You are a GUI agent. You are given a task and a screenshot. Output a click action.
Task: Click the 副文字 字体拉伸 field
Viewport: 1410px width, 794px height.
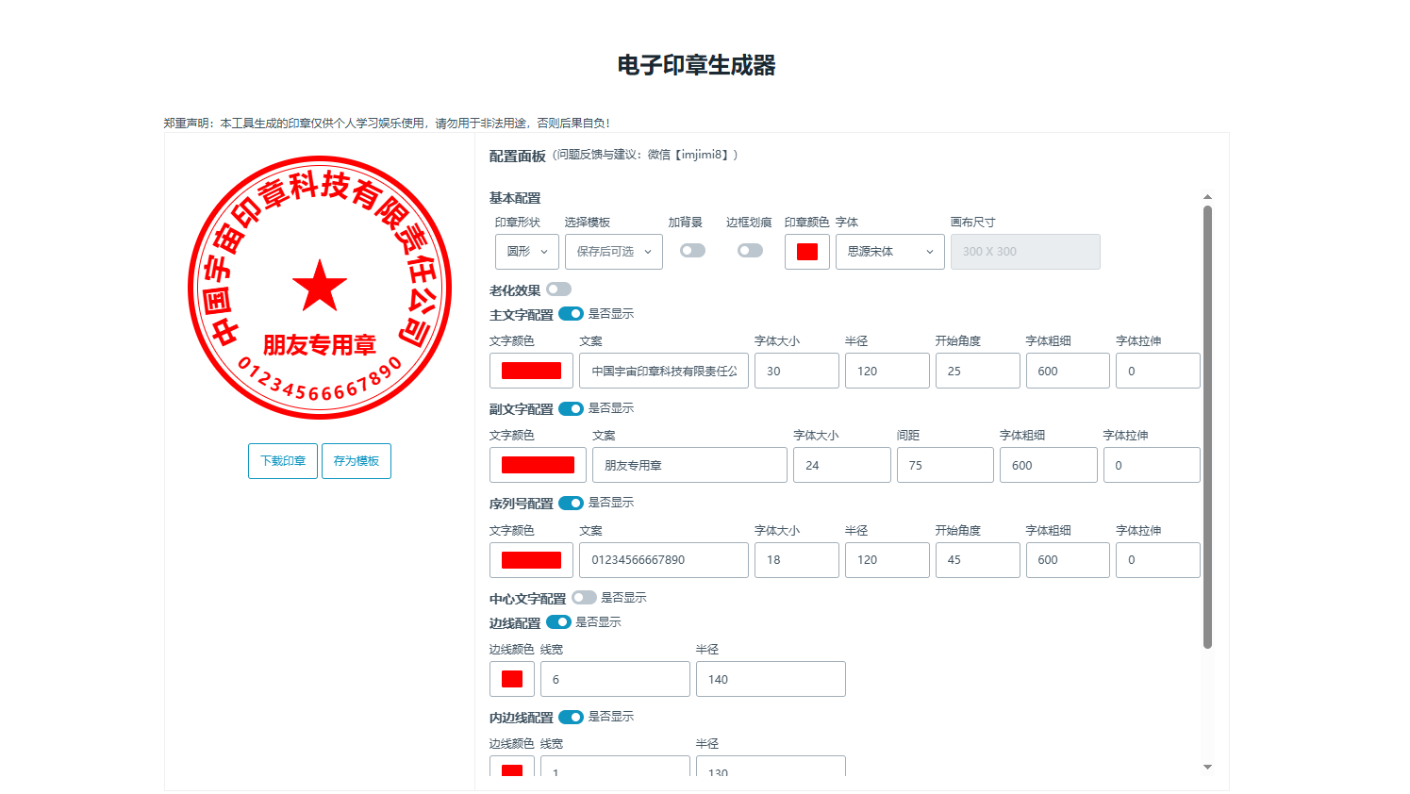coord(1152,465)
